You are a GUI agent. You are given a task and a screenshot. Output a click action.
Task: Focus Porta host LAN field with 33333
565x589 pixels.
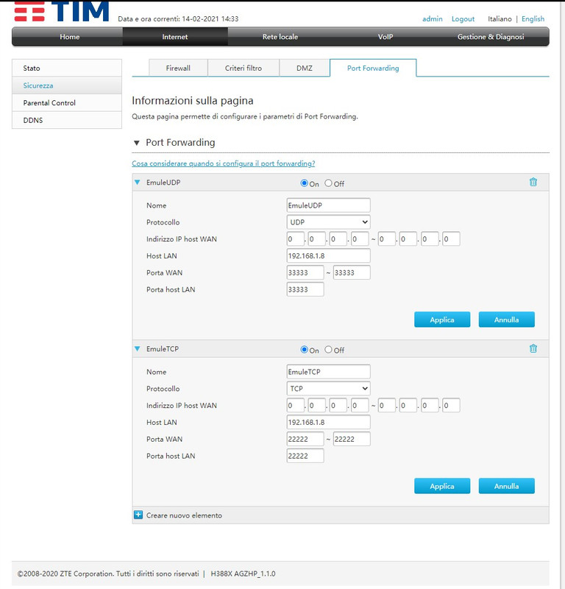(x=305, y=289)
